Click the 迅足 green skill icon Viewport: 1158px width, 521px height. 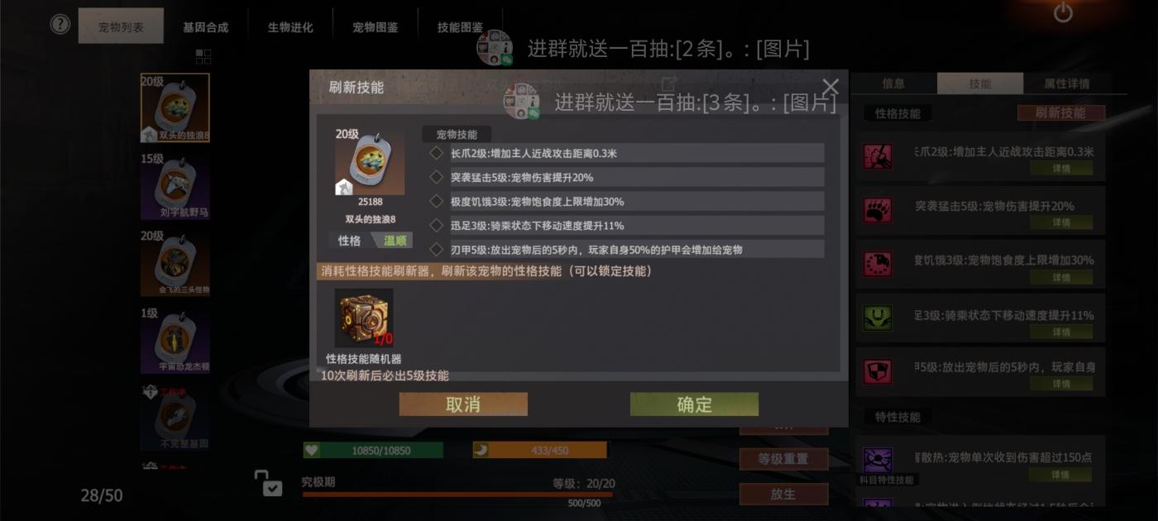point(878,318)
